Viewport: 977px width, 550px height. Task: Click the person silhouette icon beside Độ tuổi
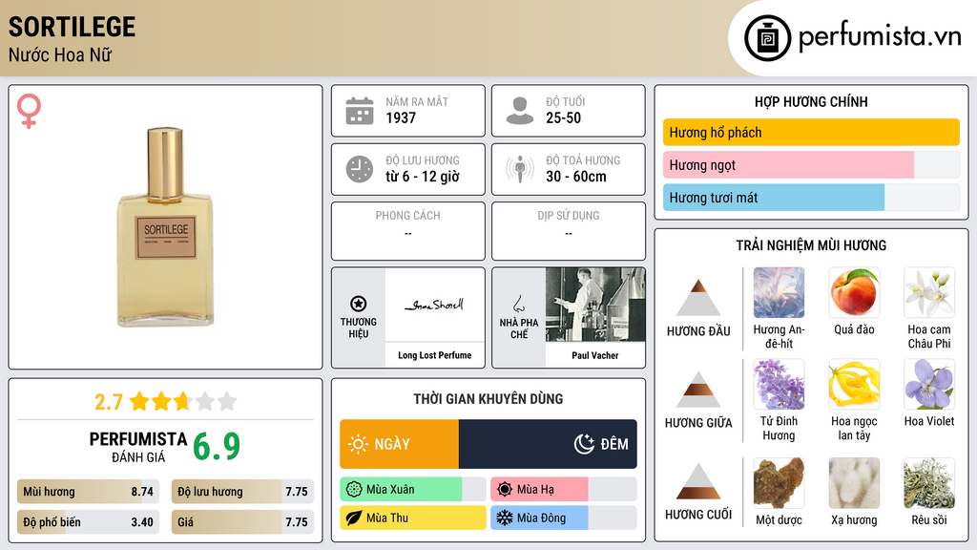[520, 111]
